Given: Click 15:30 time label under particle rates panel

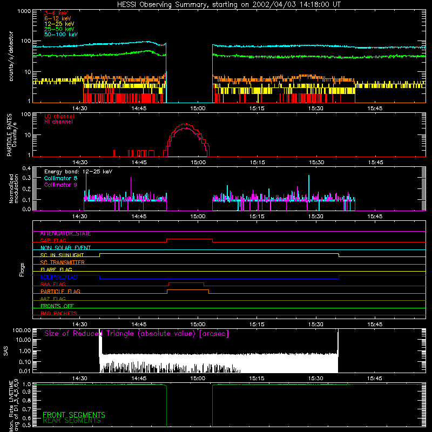Looking at the screenshot, I should (x=316, y=163).
